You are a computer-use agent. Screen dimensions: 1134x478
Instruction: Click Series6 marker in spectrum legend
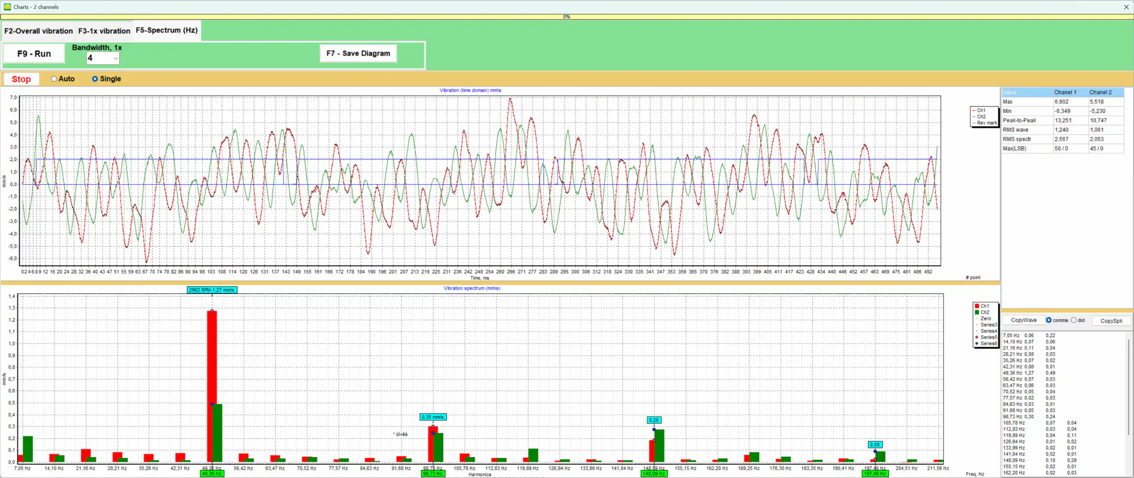tap(977, 343)
